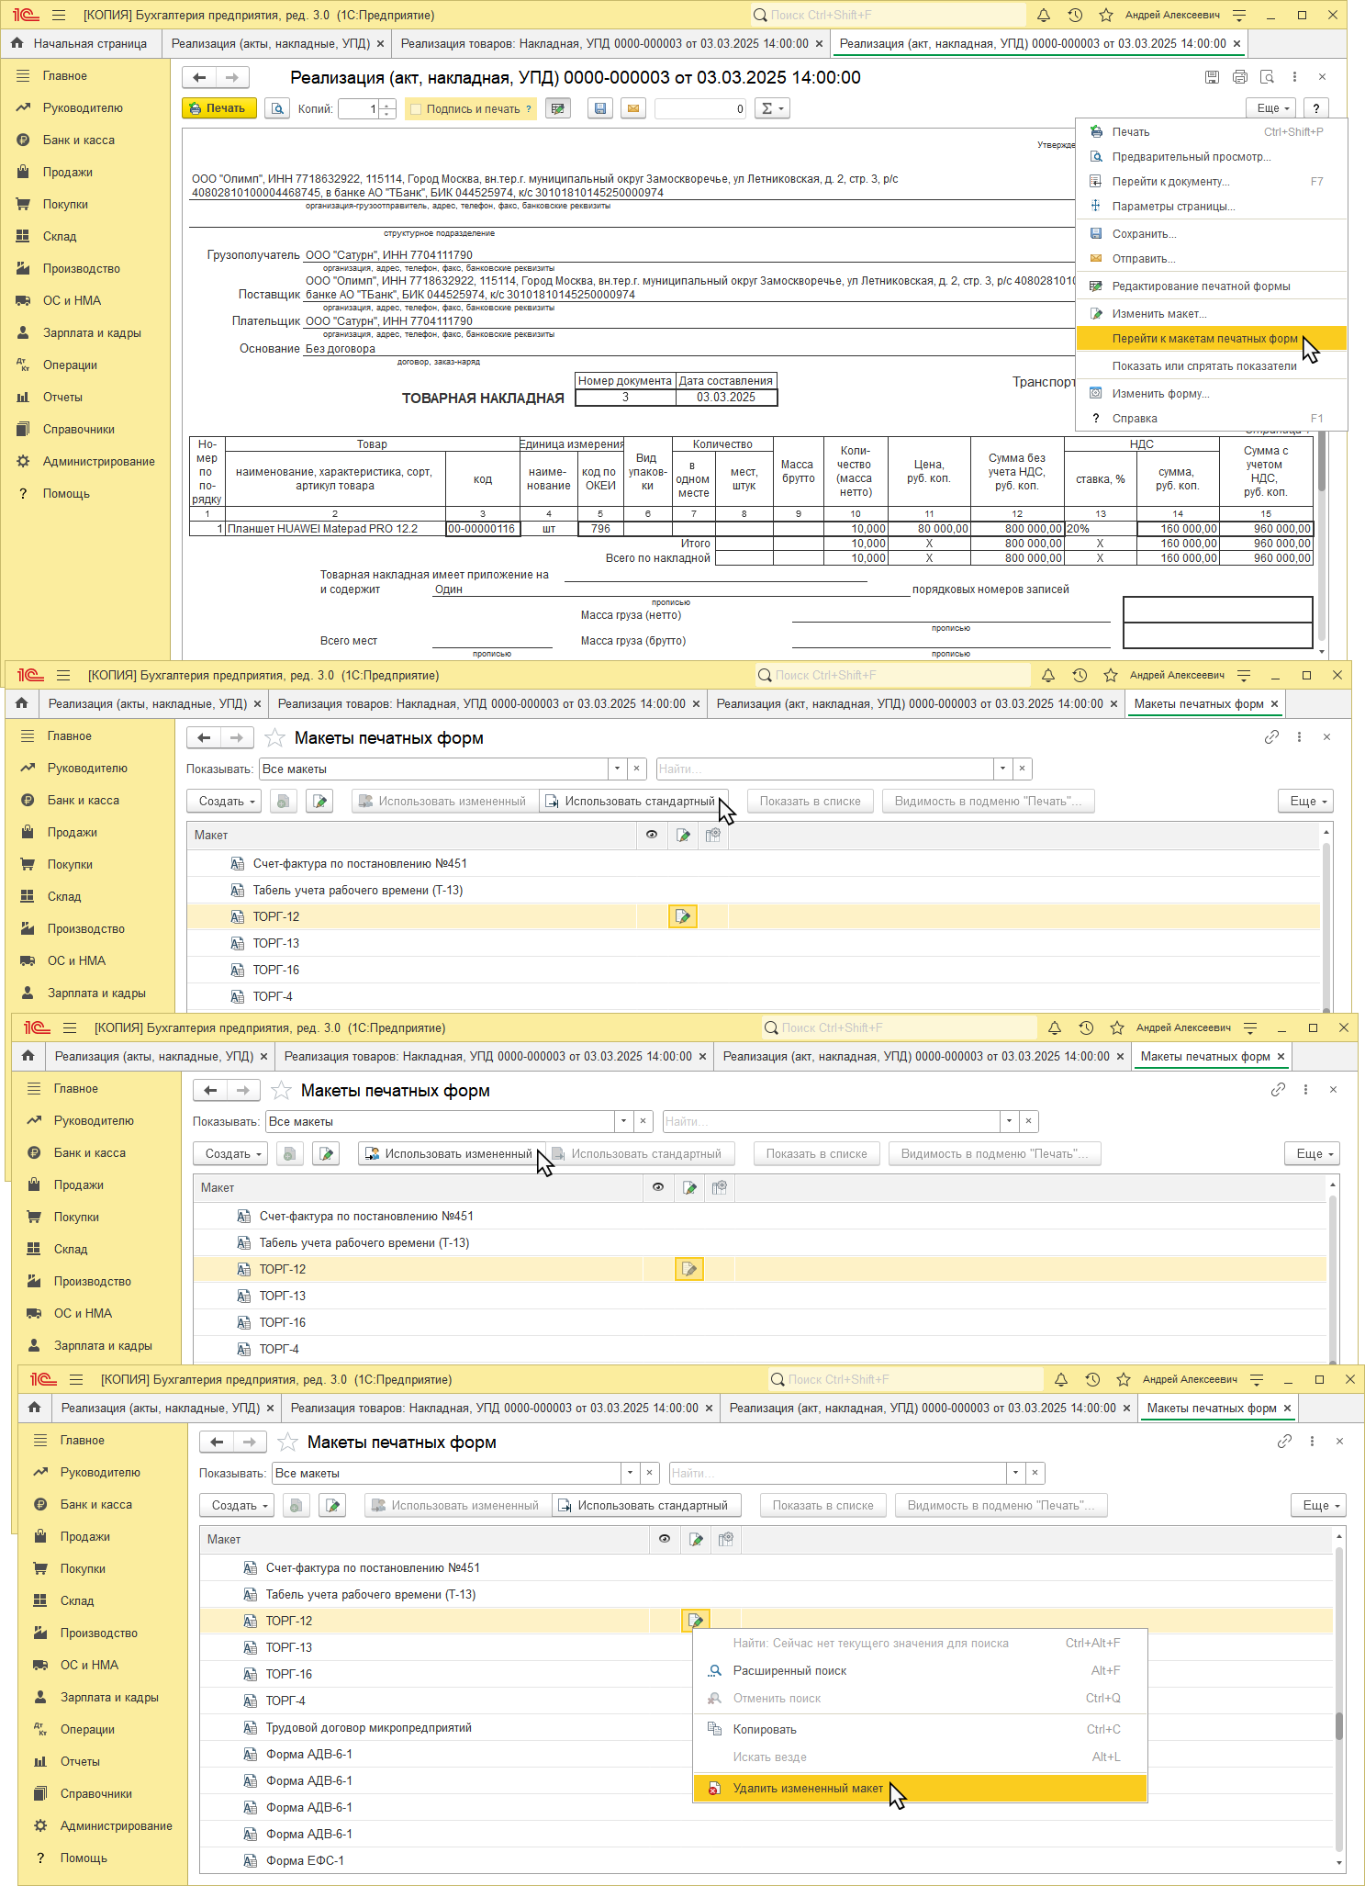Click gear column header icon in context-menu window

pos(726,1540)
